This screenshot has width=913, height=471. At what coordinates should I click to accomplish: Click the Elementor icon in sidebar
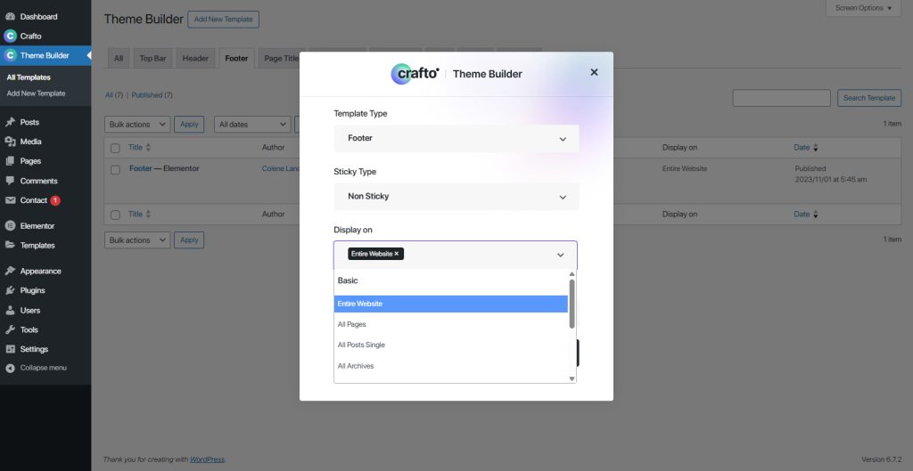pos(10,225)
